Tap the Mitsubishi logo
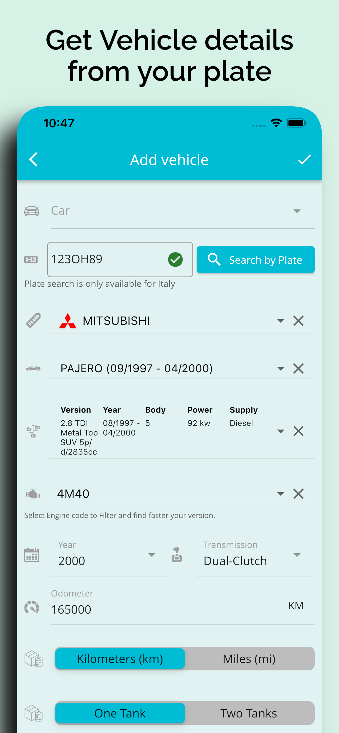The image size is (339, 733). (67, 321)
